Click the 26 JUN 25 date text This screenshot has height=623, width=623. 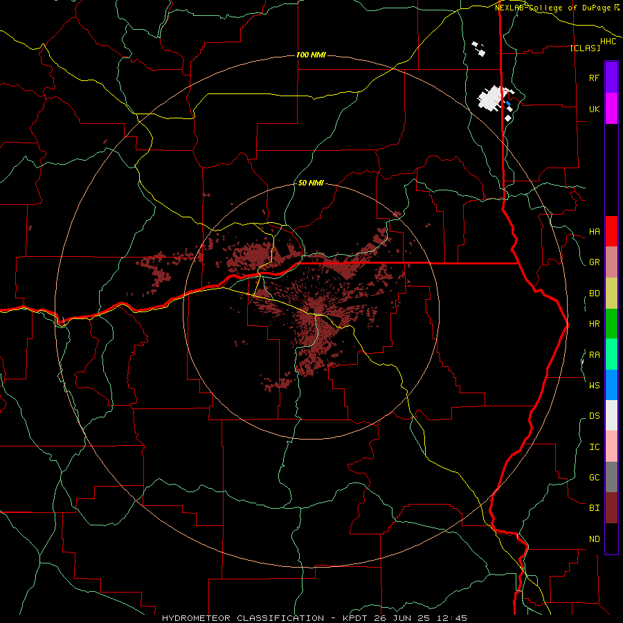pos(405,618)
